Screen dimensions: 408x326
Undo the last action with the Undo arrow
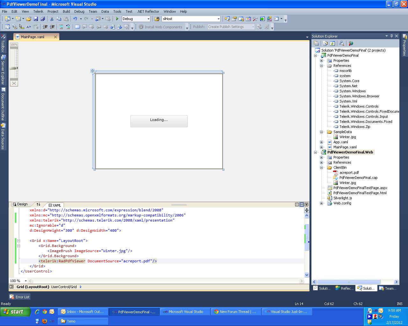[x=75, y=19]
